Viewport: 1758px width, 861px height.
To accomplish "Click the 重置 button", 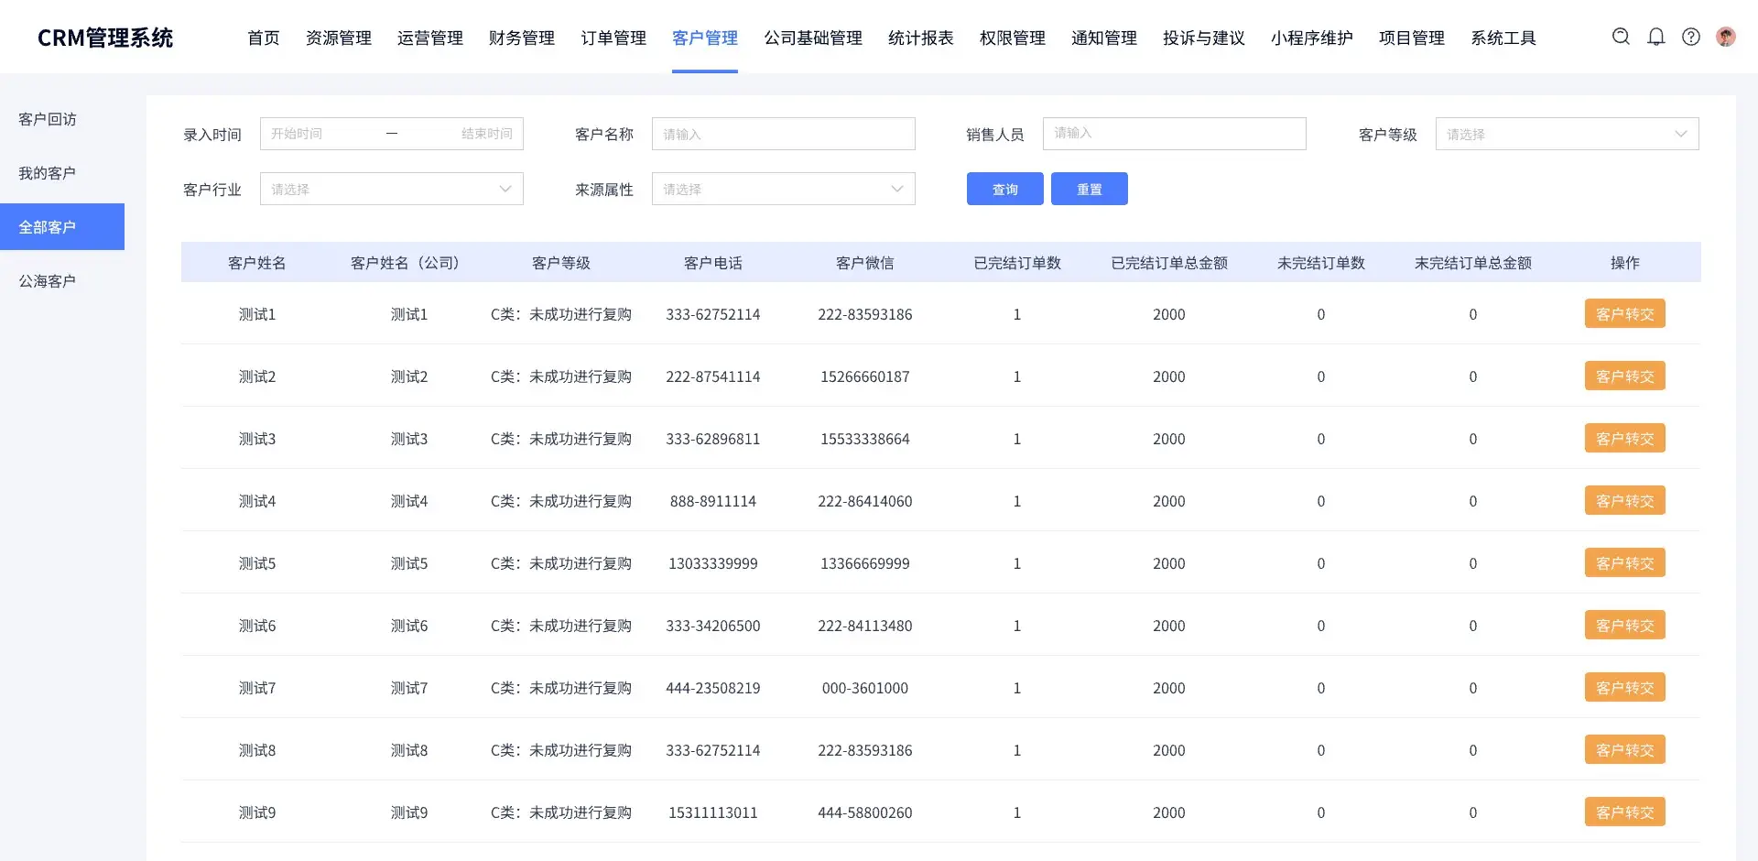I will click(1089, 189).
